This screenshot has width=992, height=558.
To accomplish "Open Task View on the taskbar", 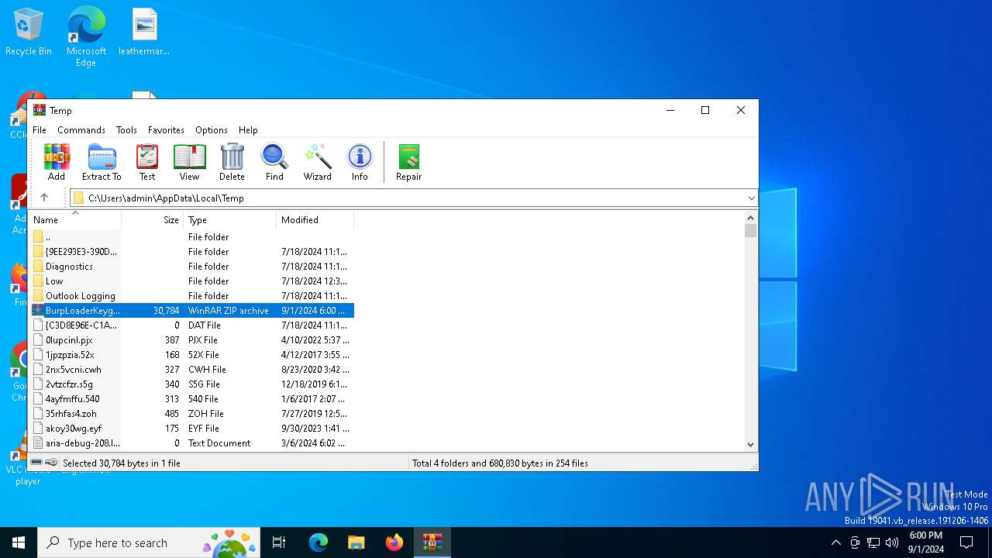I will [x=279, y=542].
